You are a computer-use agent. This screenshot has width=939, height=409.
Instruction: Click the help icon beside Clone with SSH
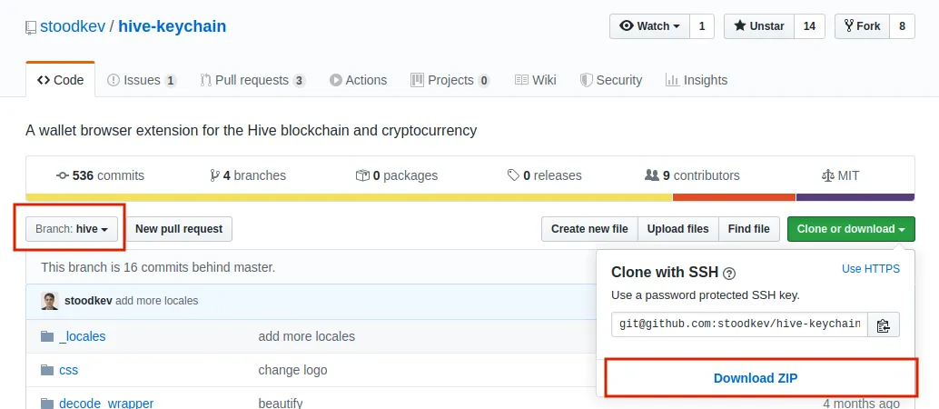(729, 274)
